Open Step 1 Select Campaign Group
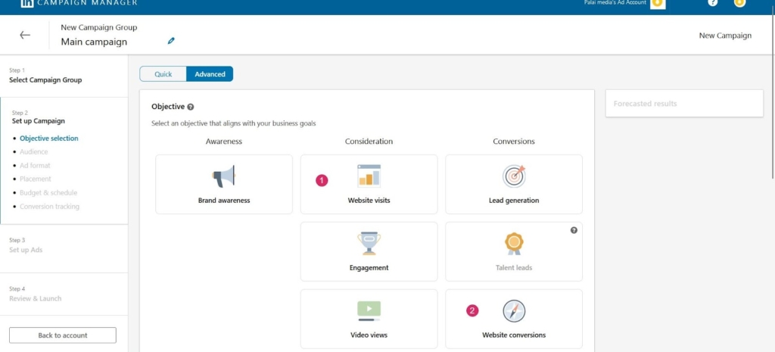 pos(45,76)
